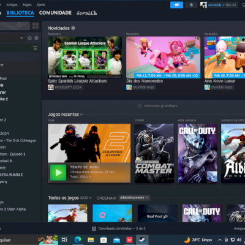Image resolution: width=245 pixels, height=245 pixels.
Task: Switch library to grid collections view
Action: (36, 26)
